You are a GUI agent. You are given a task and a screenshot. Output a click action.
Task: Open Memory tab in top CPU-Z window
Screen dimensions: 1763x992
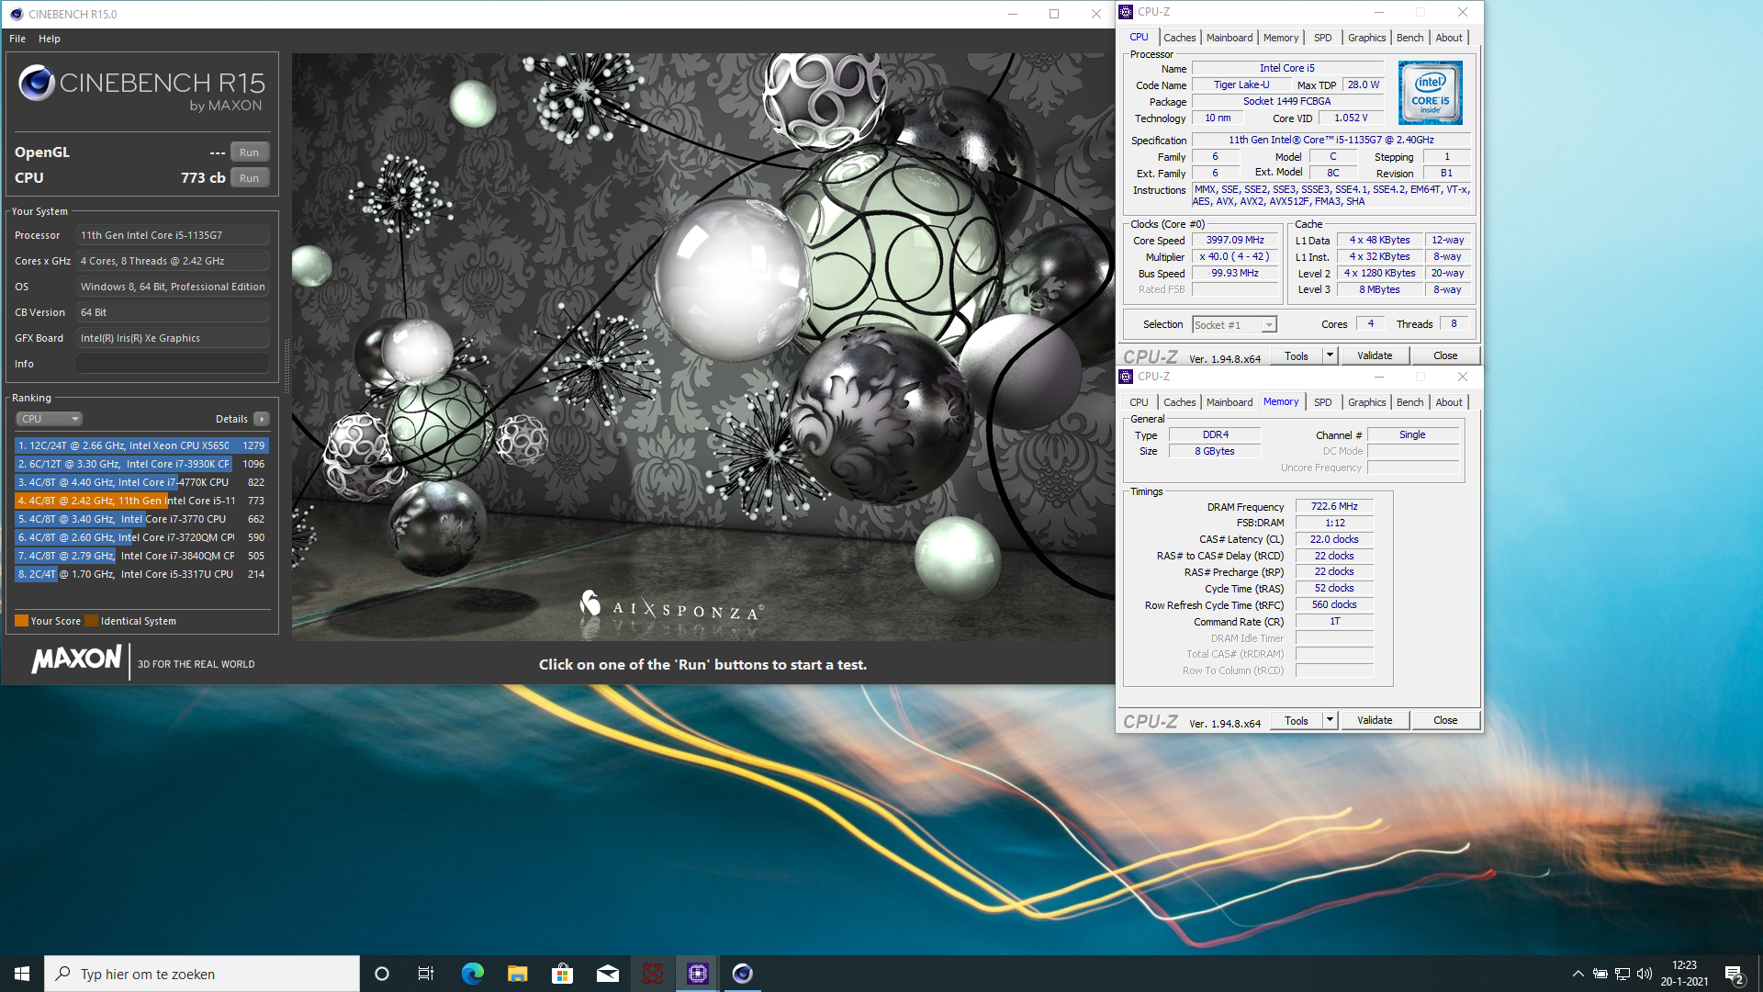(1280, 38)
